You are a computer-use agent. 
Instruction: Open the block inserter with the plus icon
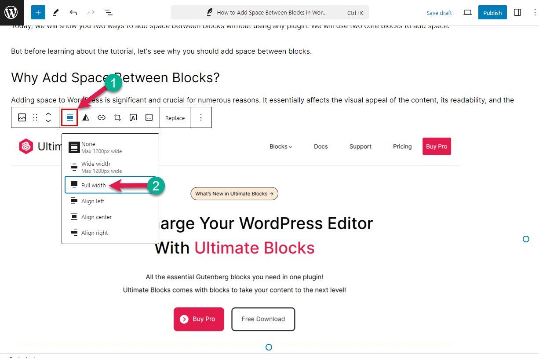click(x=38, y=12)
